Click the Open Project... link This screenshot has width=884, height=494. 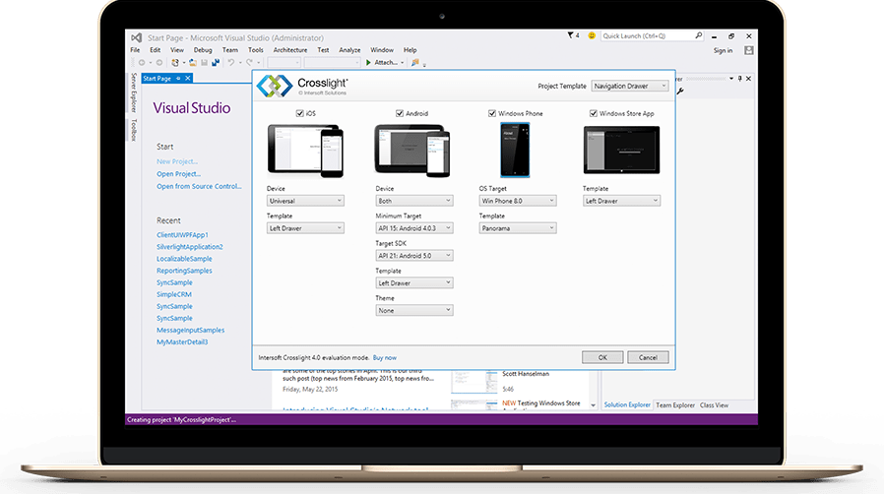(x=179, y=174)
